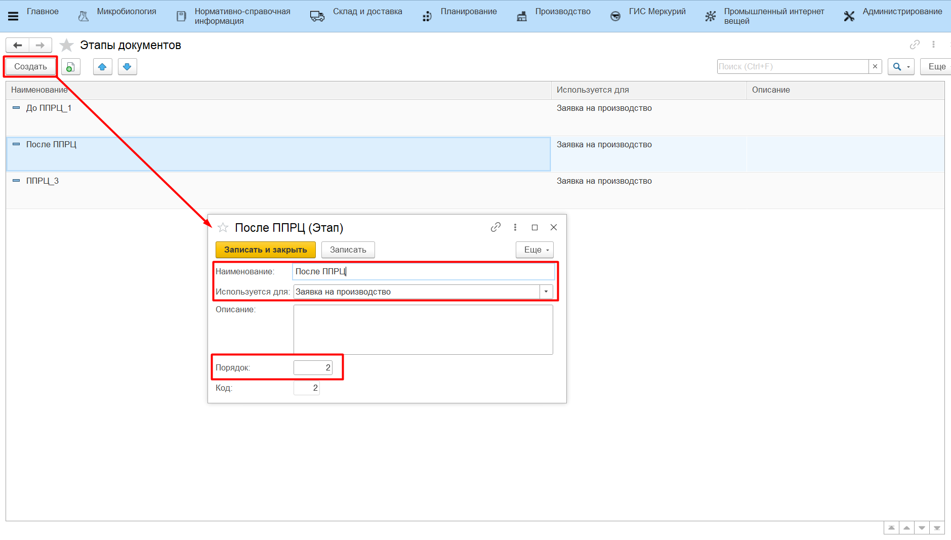Move item down with blue arrow
This screenshot has width=951, height=540.
[127, 67]
